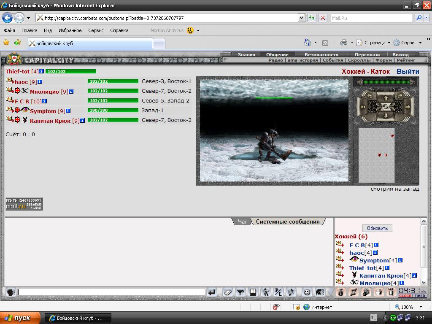The width and height of the screenshot is (432, 324).
Task: Open the Избранное menu
Action: (x=70, y=30)
